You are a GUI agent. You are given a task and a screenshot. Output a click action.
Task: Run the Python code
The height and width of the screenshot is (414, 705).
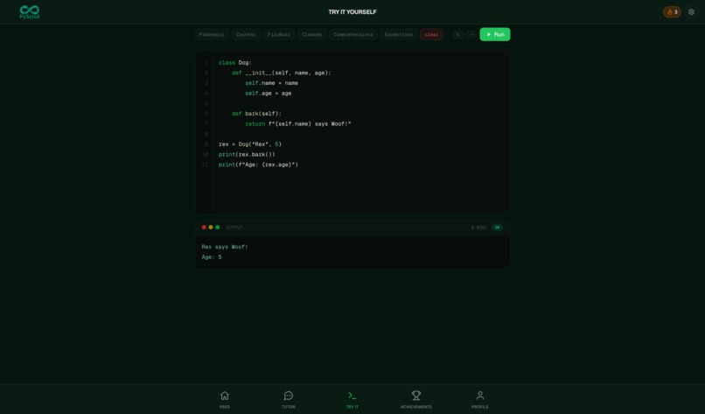click(495, 35)
